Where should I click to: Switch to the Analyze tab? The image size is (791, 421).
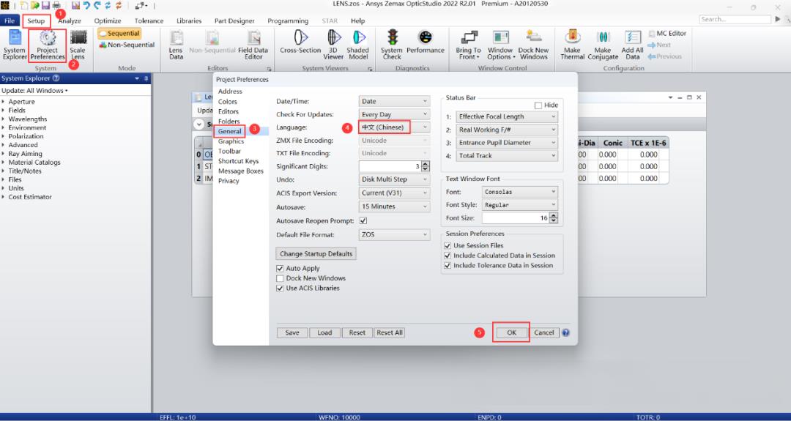coord(70,21)
